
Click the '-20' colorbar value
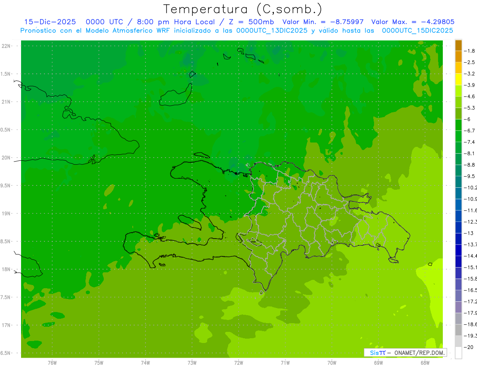click(x=469, y=347)
